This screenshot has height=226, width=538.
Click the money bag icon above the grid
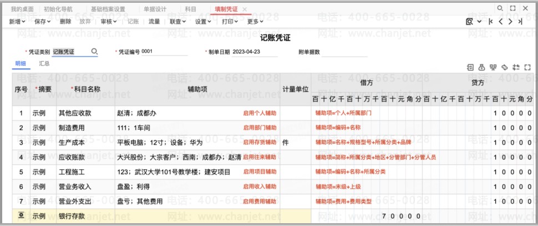pyautogui.click(x=482, y=67)
